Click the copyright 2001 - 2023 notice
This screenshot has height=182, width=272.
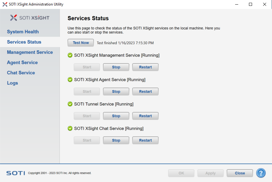[60, 173]
